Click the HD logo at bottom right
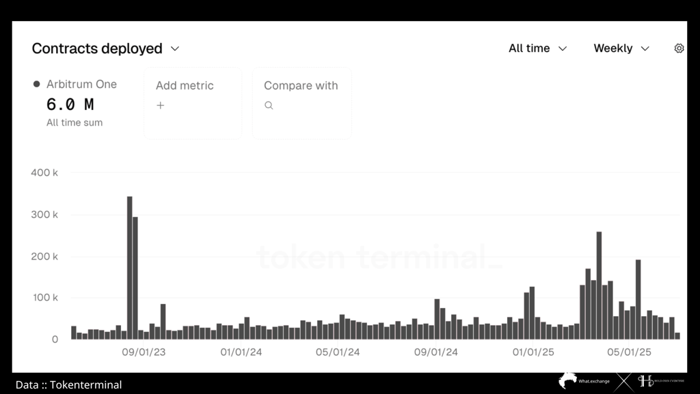The width and height of the screenshot is (700, 394). [645, 381]
